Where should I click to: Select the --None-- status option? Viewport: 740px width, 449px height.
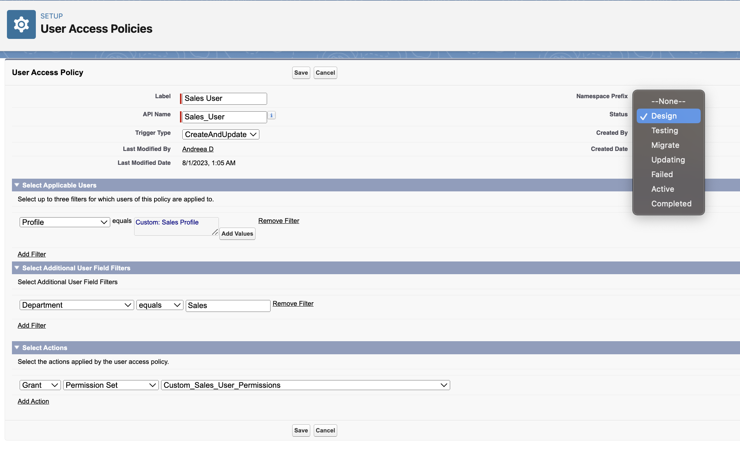(x=668, y=101)
